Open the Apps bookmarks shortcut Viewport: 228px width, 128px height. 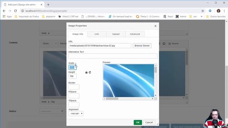[7, 17]
